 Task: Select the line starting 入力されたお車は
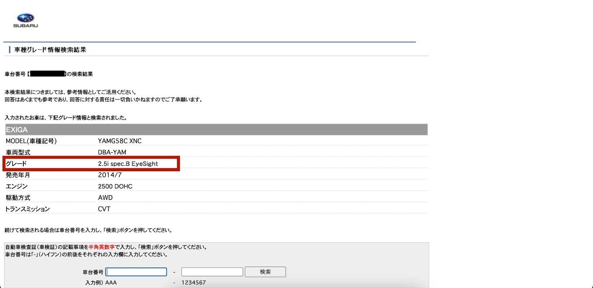[x=66, y=117]
